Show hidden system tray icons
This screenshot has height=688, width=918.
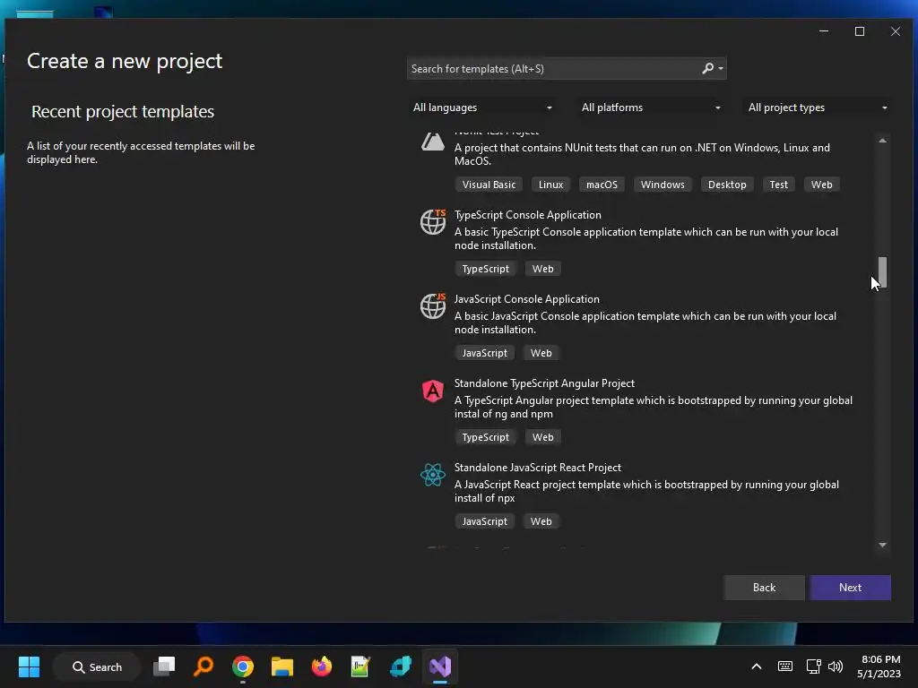(x=757, y=666)
